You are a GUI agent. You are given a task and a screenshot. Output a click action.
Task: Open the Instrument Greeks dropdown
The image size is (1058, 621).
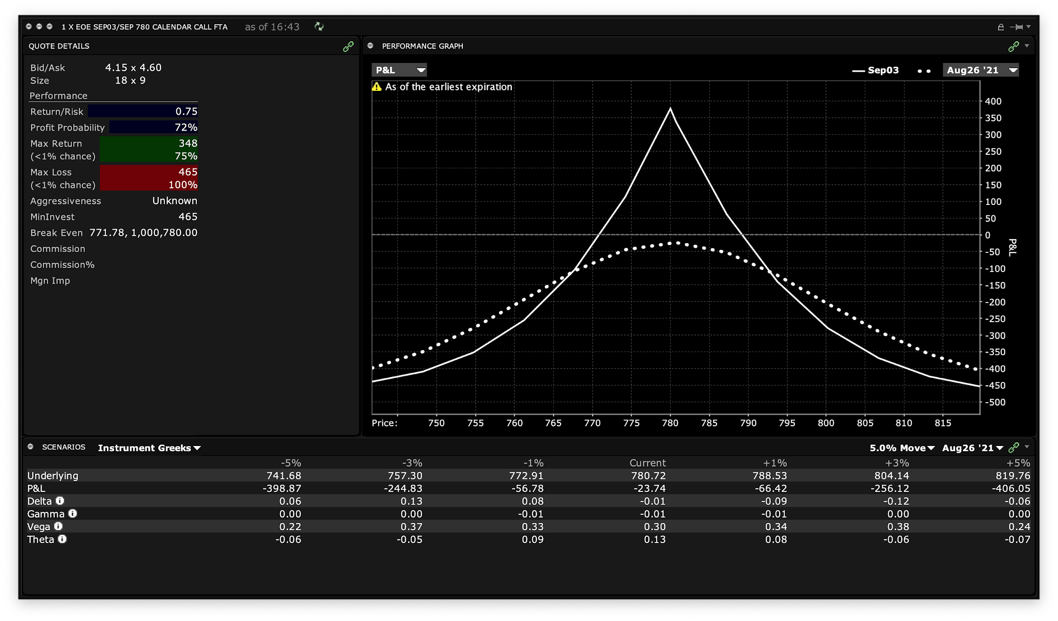click(149, 448)
